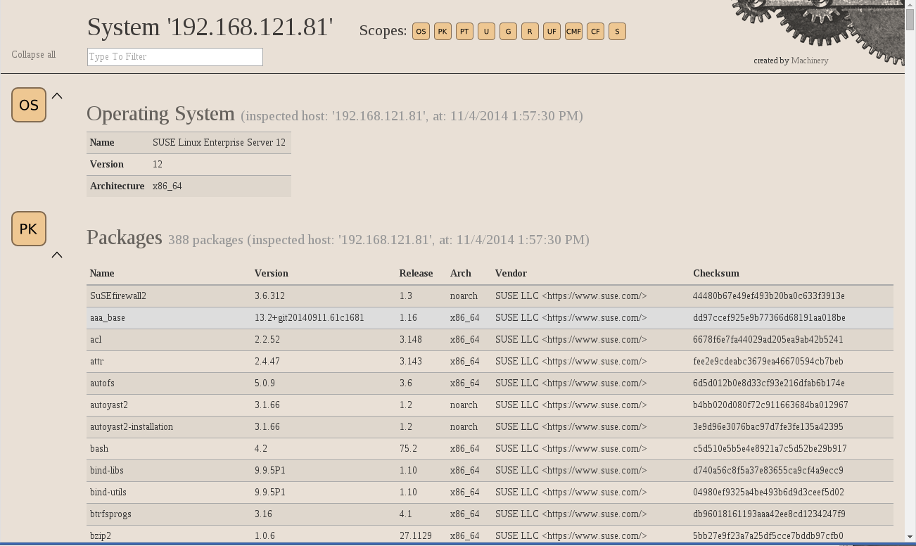Collapse the Packages section arrow
916x546 pixels.
(57, 255)
